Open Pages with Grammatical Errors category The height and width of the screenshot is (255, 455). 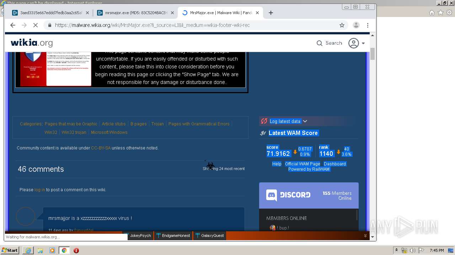[x=199, y=124]
